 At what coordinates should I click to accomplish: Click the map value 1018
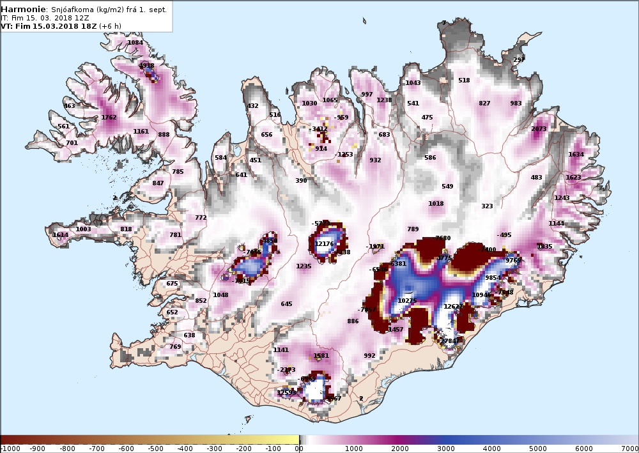(x=436, y=203)
